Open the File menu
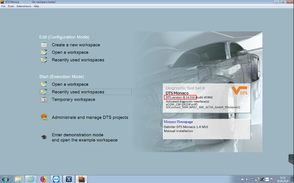 (3, 6)
